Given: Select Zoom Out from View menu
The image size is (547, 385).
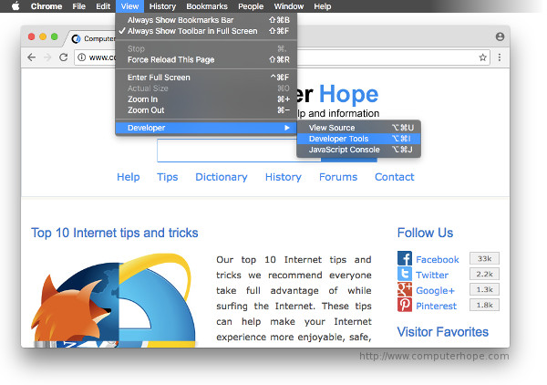Looking at the screenshot, I should pyautogui.click(x=206, y=110).
